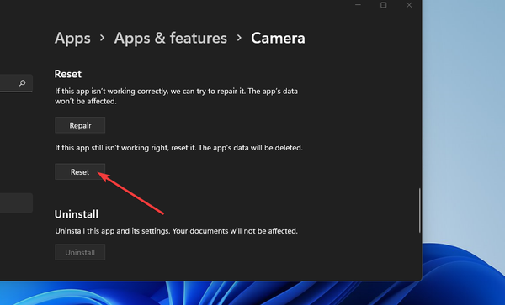Click the chevron after Apps breadcrumb
The width and height of the screenshot is (505, 305).
[102, 38]
